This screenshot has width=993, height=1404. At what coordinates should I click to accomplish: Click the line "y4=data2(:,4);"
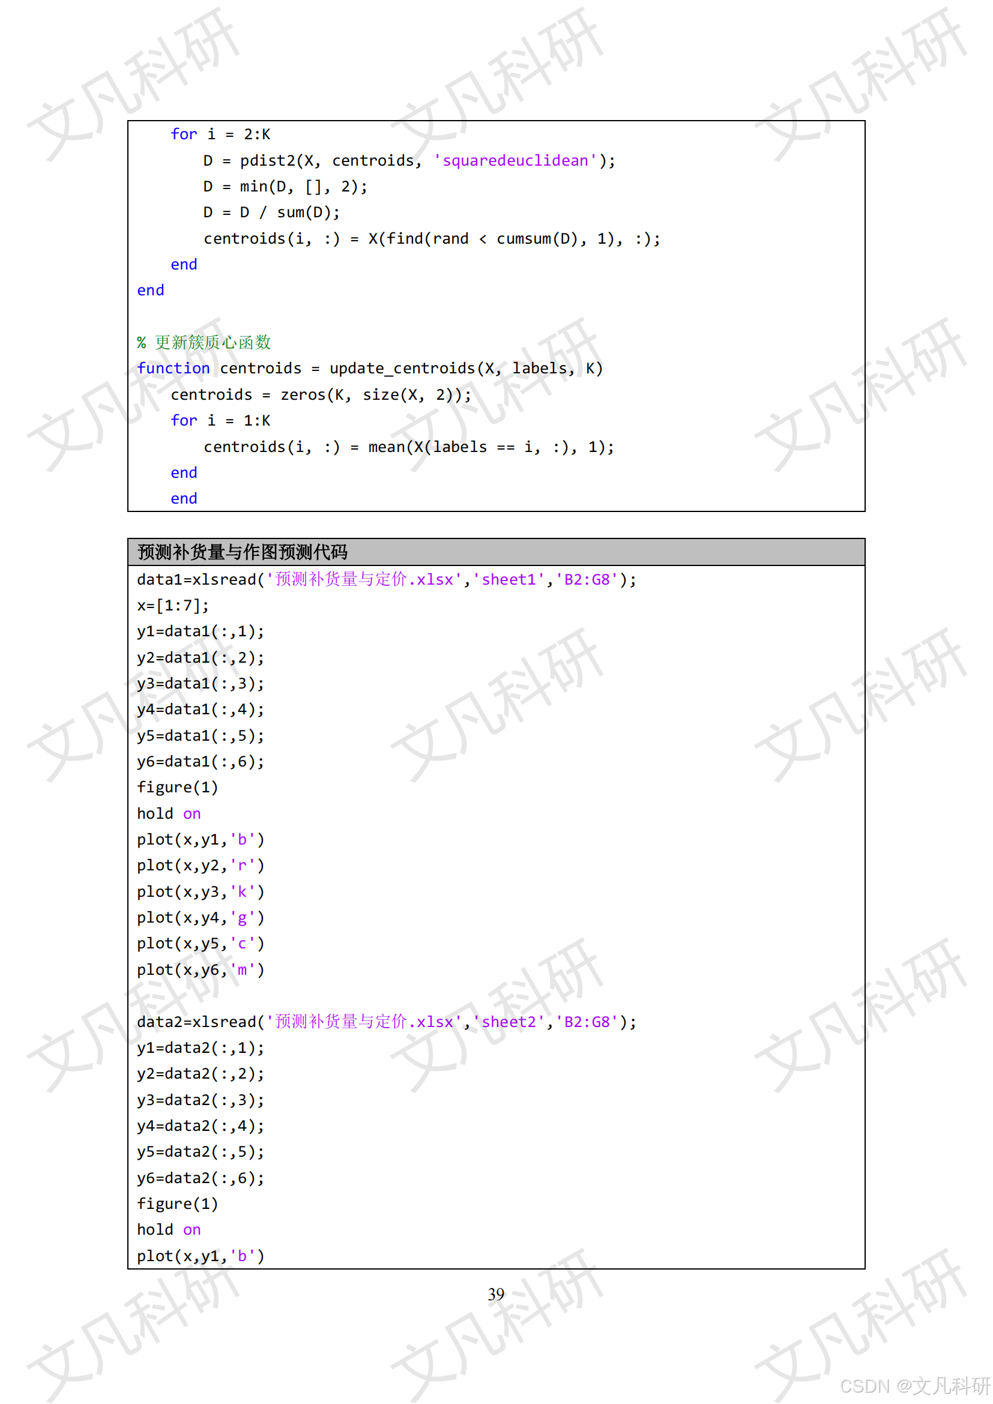201,1125
